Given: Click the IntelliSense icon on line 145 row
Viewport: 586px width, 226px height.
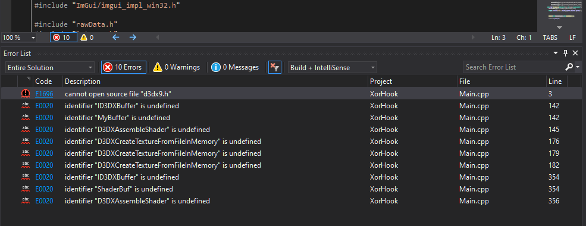Looking at the screenshot, I should 26,130.
